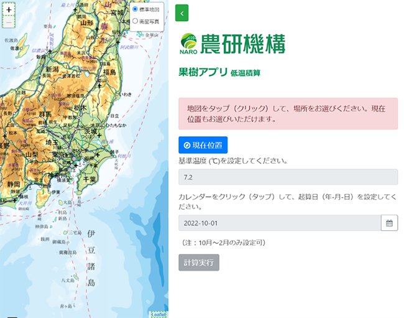Click the pink 地図をタップ instruction alert
Viewport: 404px width, 318px height.
pyautogui.click(x=288, y=114)
